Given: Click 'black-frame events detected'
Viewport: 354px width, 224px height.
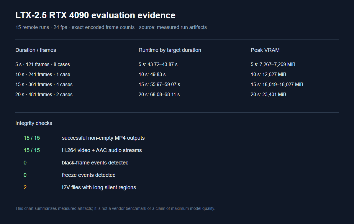Looking at the screenshot, I should (x=95, y=163).
